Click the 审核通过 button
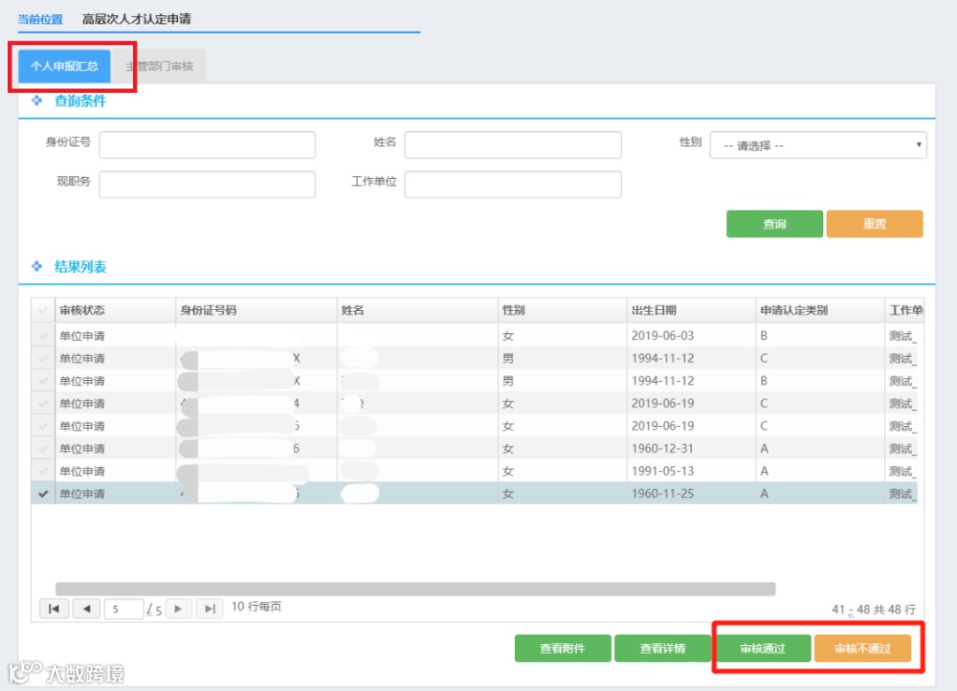This screenshot has width=957, height=691. pyautogui.click(x=763, y=648)
